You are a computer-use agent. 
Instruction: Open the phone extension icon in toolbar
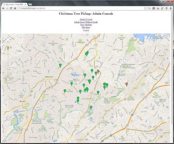[149, 8]
